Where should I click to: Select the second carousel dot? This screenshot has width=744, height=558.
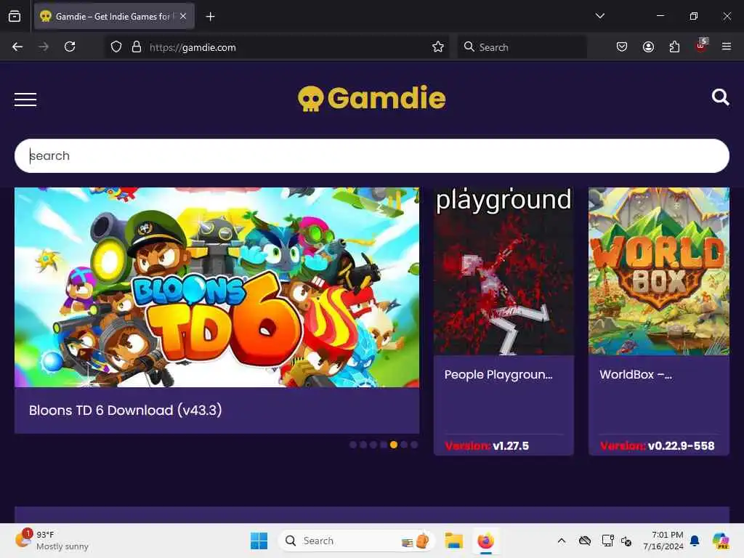363,445
